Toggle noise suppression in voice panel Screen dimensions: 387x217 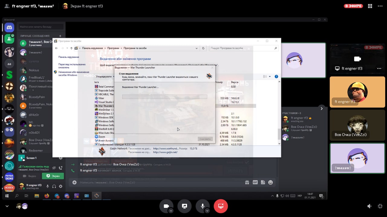tap(54, 168)
